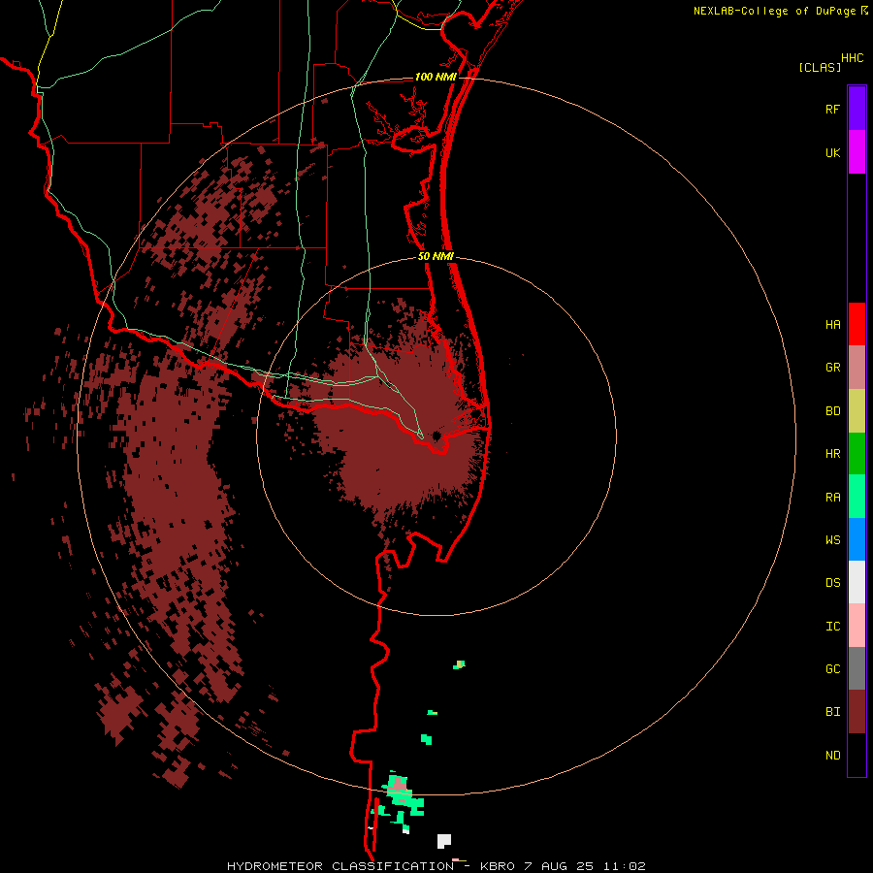This screenshot has height=873, width=873.
Task: Click the 'RA' legend label
Action: 832,498
